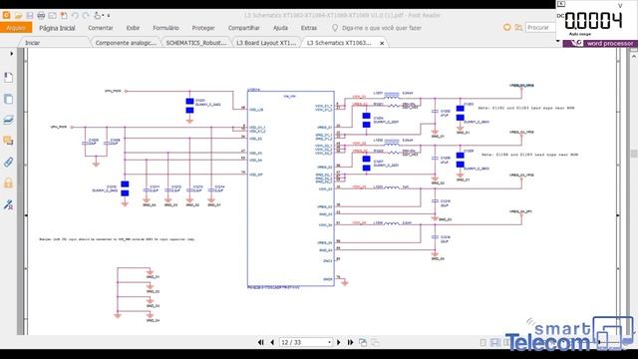Click the folder search icon beside Procurar
Image resolution: width=638 pixels, height=359 pixels.
518,28
